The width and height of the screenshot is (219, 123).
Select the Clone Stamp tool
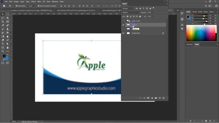pos(8,29)
